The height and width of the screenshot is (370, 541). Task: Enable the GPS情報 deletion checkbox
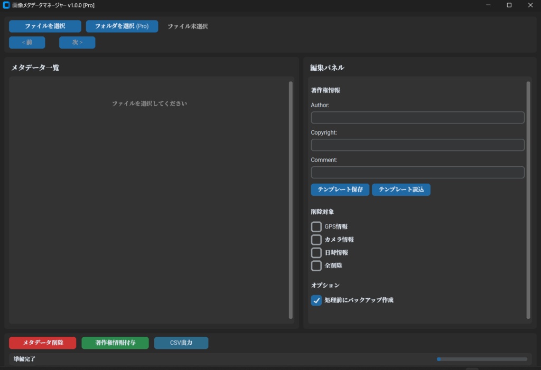[x=316, y=226]
